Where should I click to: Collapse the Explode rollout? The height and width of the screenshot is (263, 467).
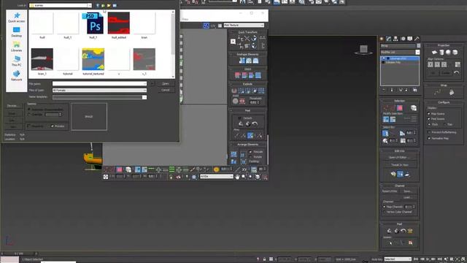click(247, 84)
